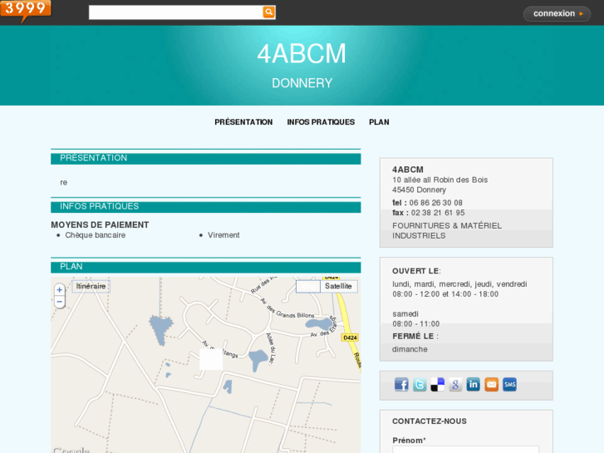This screenshot has height=453, width=604.
Task: Send by SMS using the SMS icon
Action: [x=509, y=384]
